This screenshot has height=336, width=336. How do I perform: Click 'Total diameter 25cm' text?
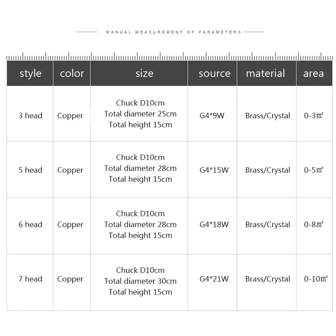(x=140, y=114)
